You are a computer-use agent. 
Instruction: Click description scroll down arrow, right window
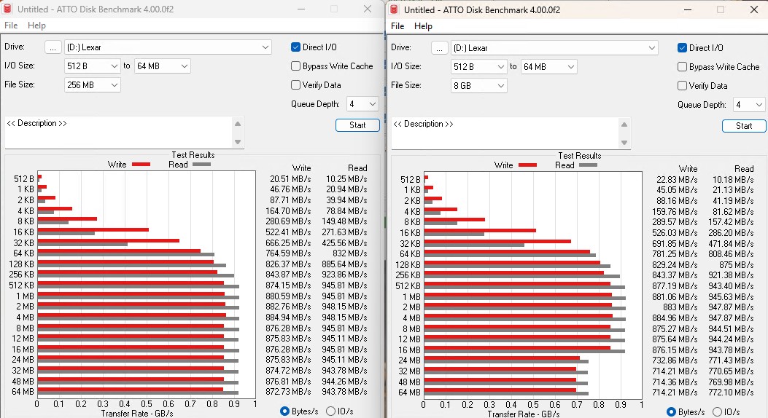point(624,143)
